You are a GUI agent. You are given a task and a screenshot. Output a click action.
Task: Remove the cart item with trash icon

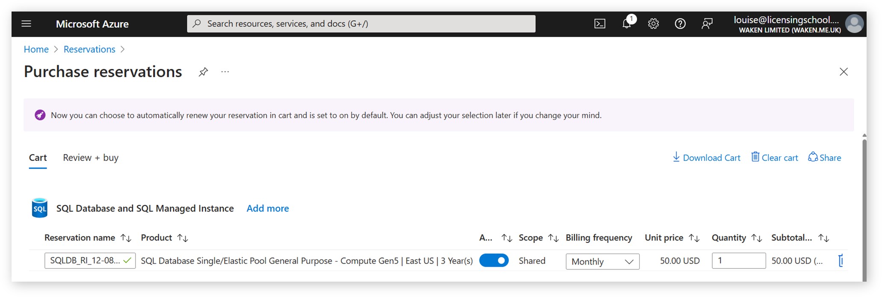point(840,261)
